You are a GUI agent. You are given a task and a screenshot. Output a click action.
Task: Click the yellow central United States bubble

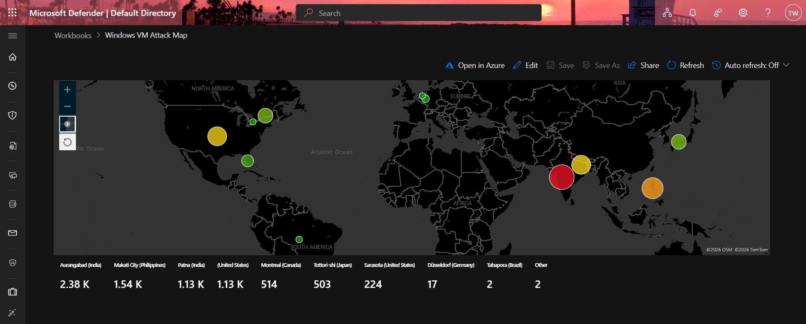pos(217,136)
